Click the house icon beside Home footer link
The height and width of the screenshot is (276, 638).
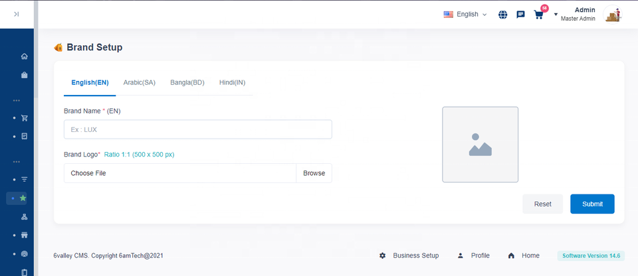(512, 255)
